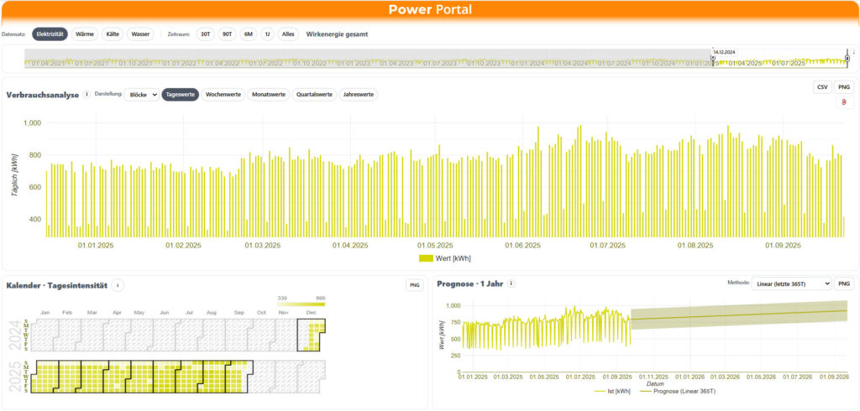The height and width of the screenshot is (411, 860).
Task: Expand the Methode Linear (letzte 365T) dropdown
Action: point(791,284)
